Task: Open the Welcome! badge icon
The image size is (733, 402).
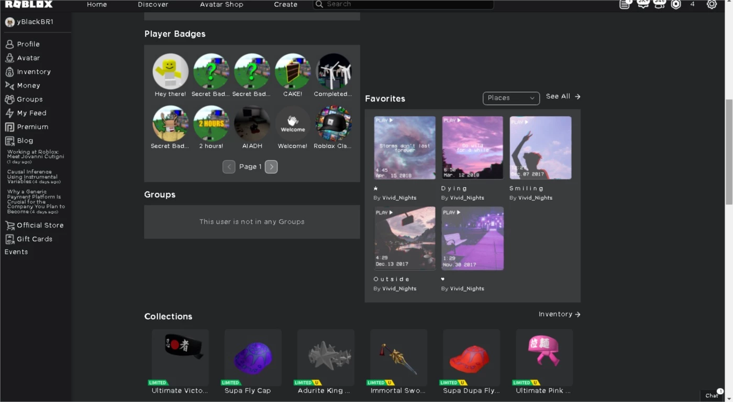Action: 293,123
